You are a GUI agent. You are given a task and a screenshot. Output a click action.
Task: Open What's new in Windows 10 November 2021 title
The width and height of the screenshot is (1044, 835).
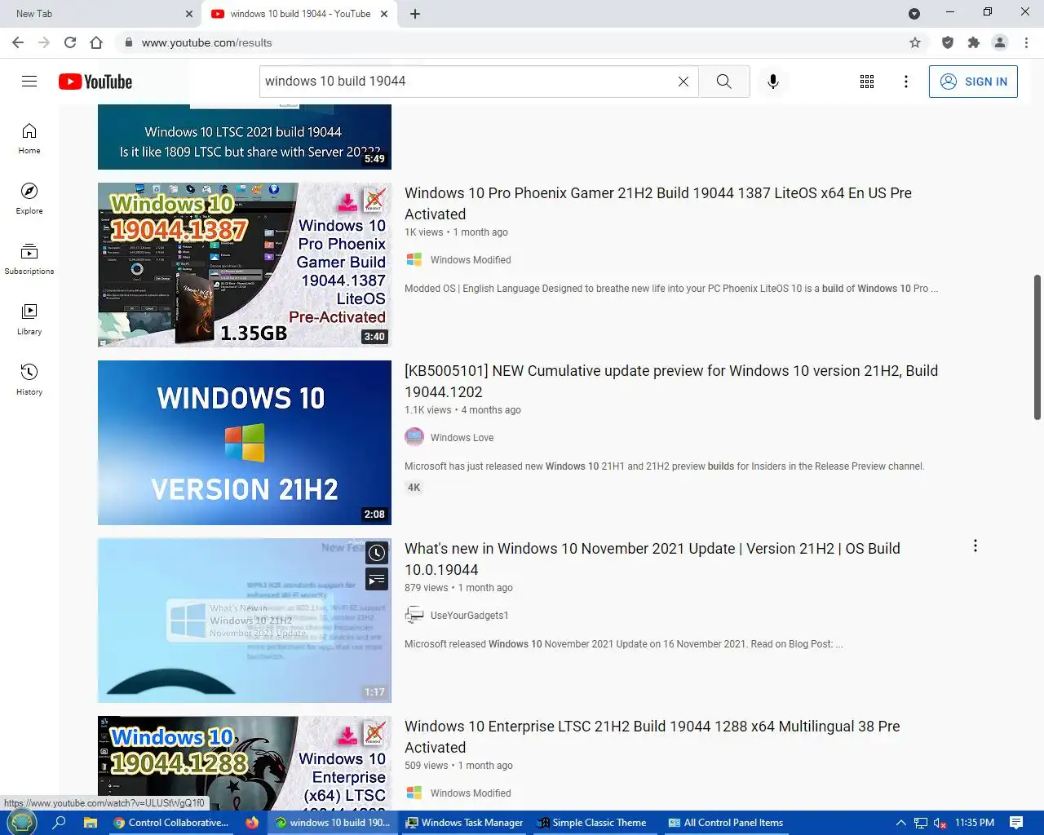point(652,559)
